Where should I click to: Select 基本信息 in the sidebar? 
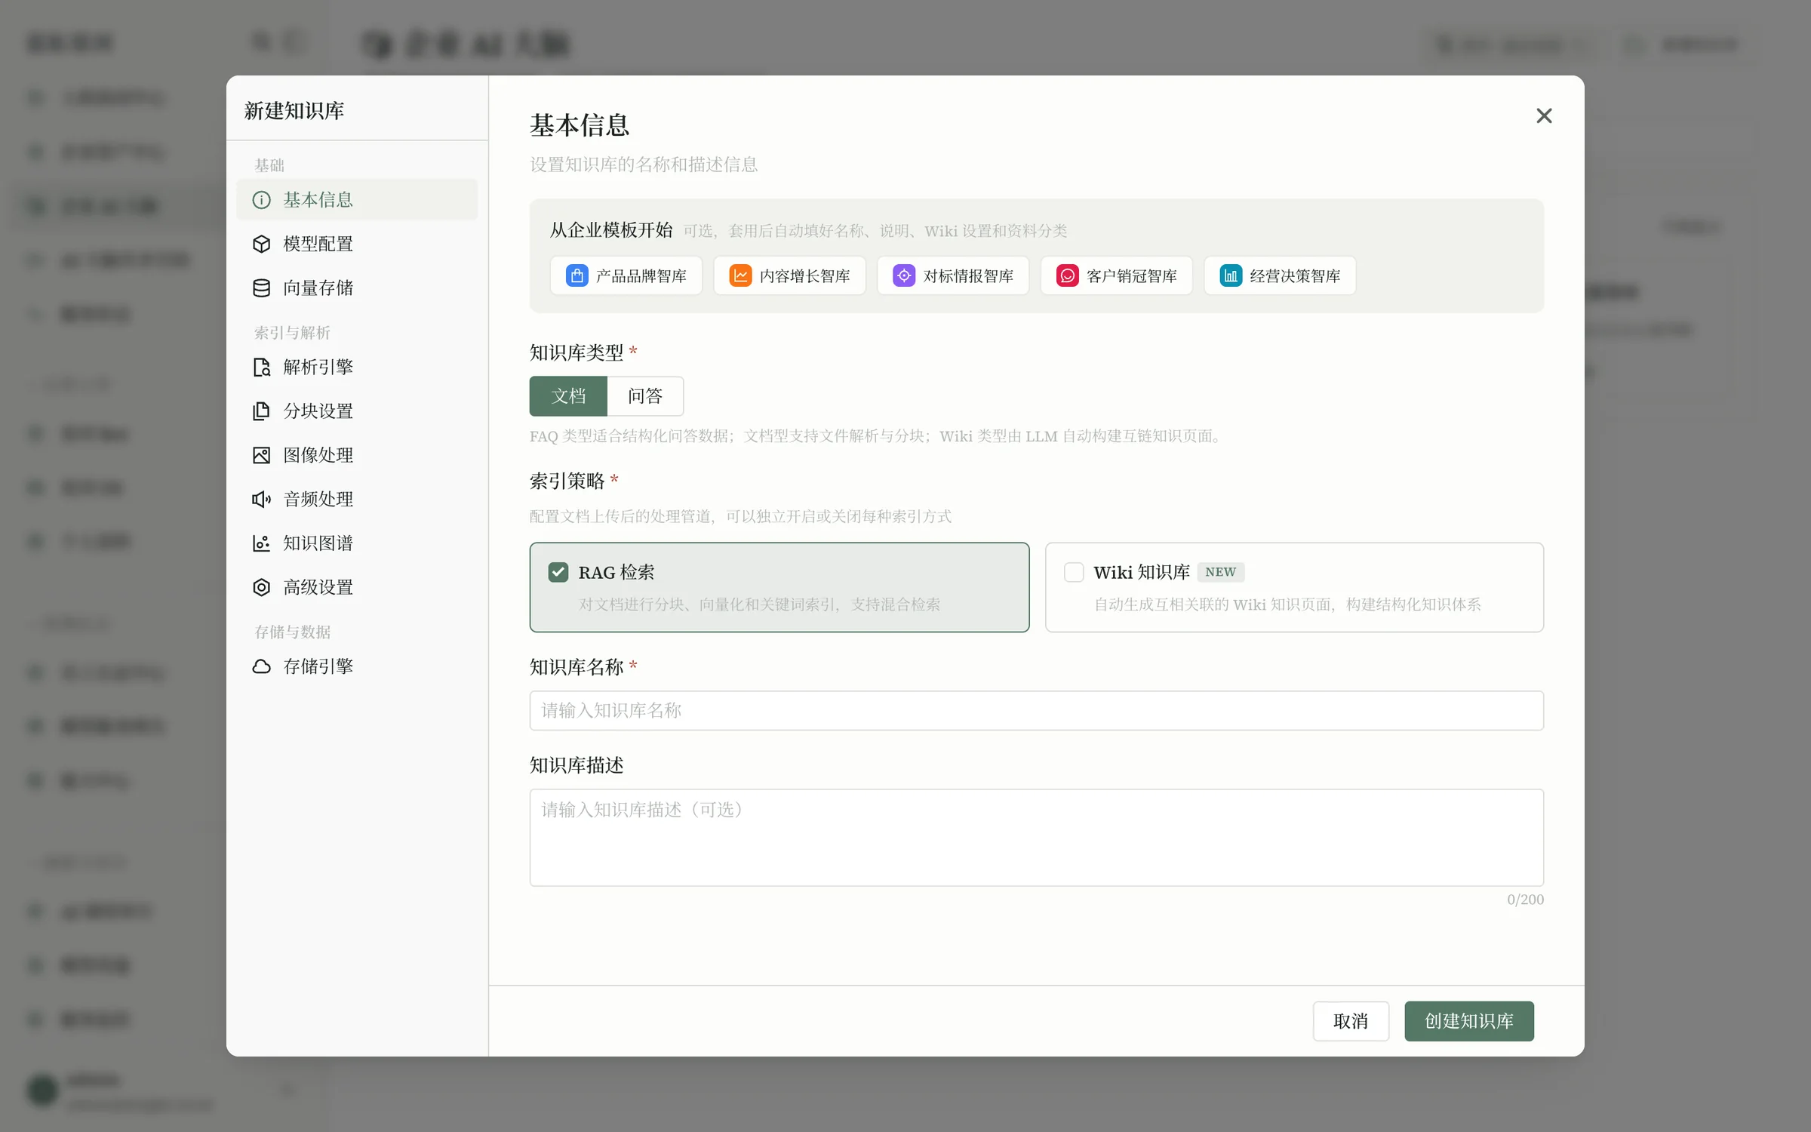point(357,200)
